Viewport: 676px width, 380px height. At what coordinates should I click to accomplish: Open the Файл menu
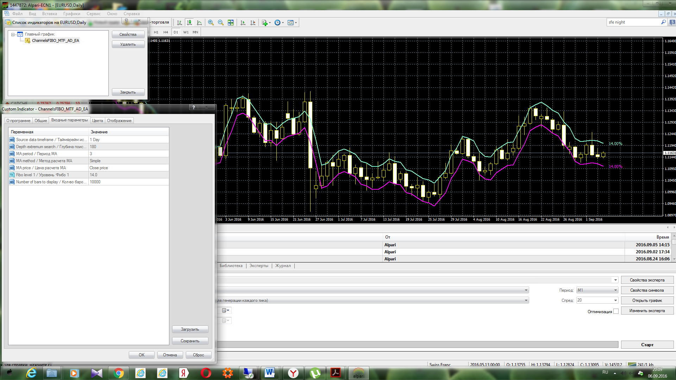point(17,14)
